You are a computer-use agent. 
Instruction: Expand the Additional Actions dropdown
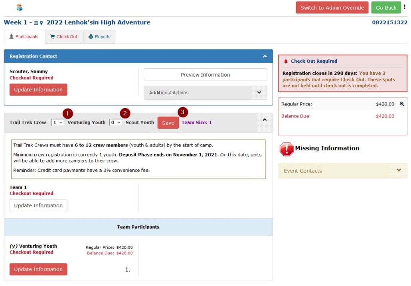click(x=205, y=93)
